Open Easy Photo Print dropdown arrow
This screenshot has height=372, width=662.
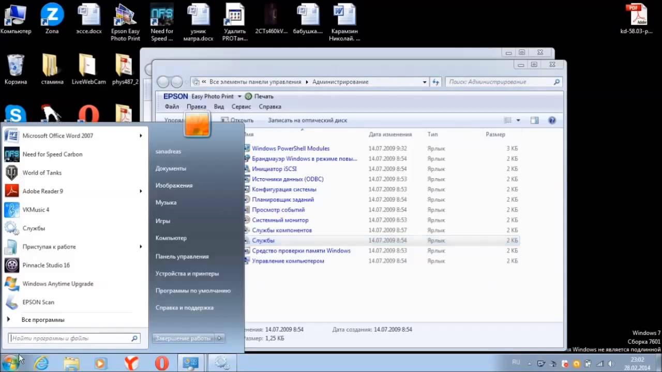pyautogui.click(x=239, y=97)
